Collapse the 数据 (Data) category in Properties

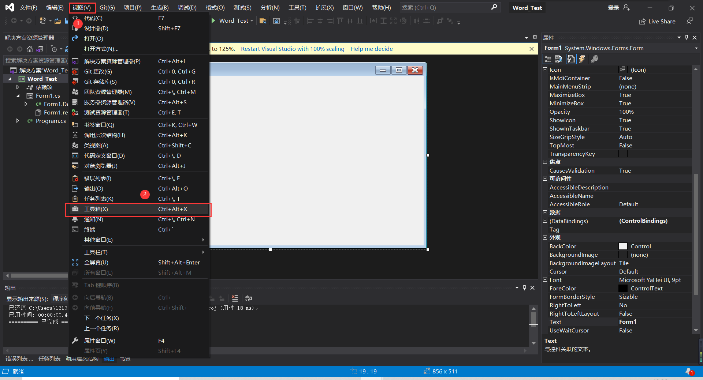545,212
